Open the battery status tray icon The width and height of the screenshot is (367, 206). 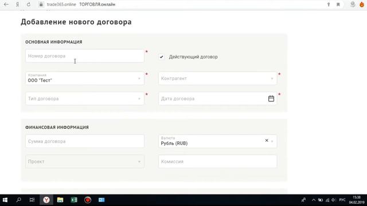pos(321,200)
